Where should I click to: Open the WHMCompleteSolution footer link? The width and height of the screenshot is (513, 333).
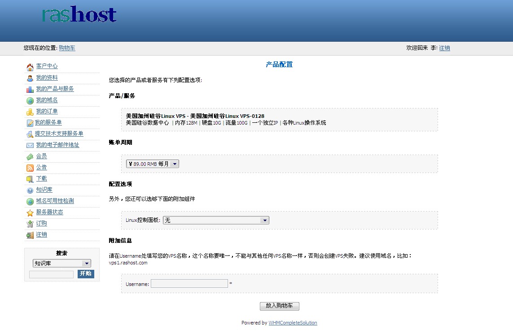pos(293,323)
